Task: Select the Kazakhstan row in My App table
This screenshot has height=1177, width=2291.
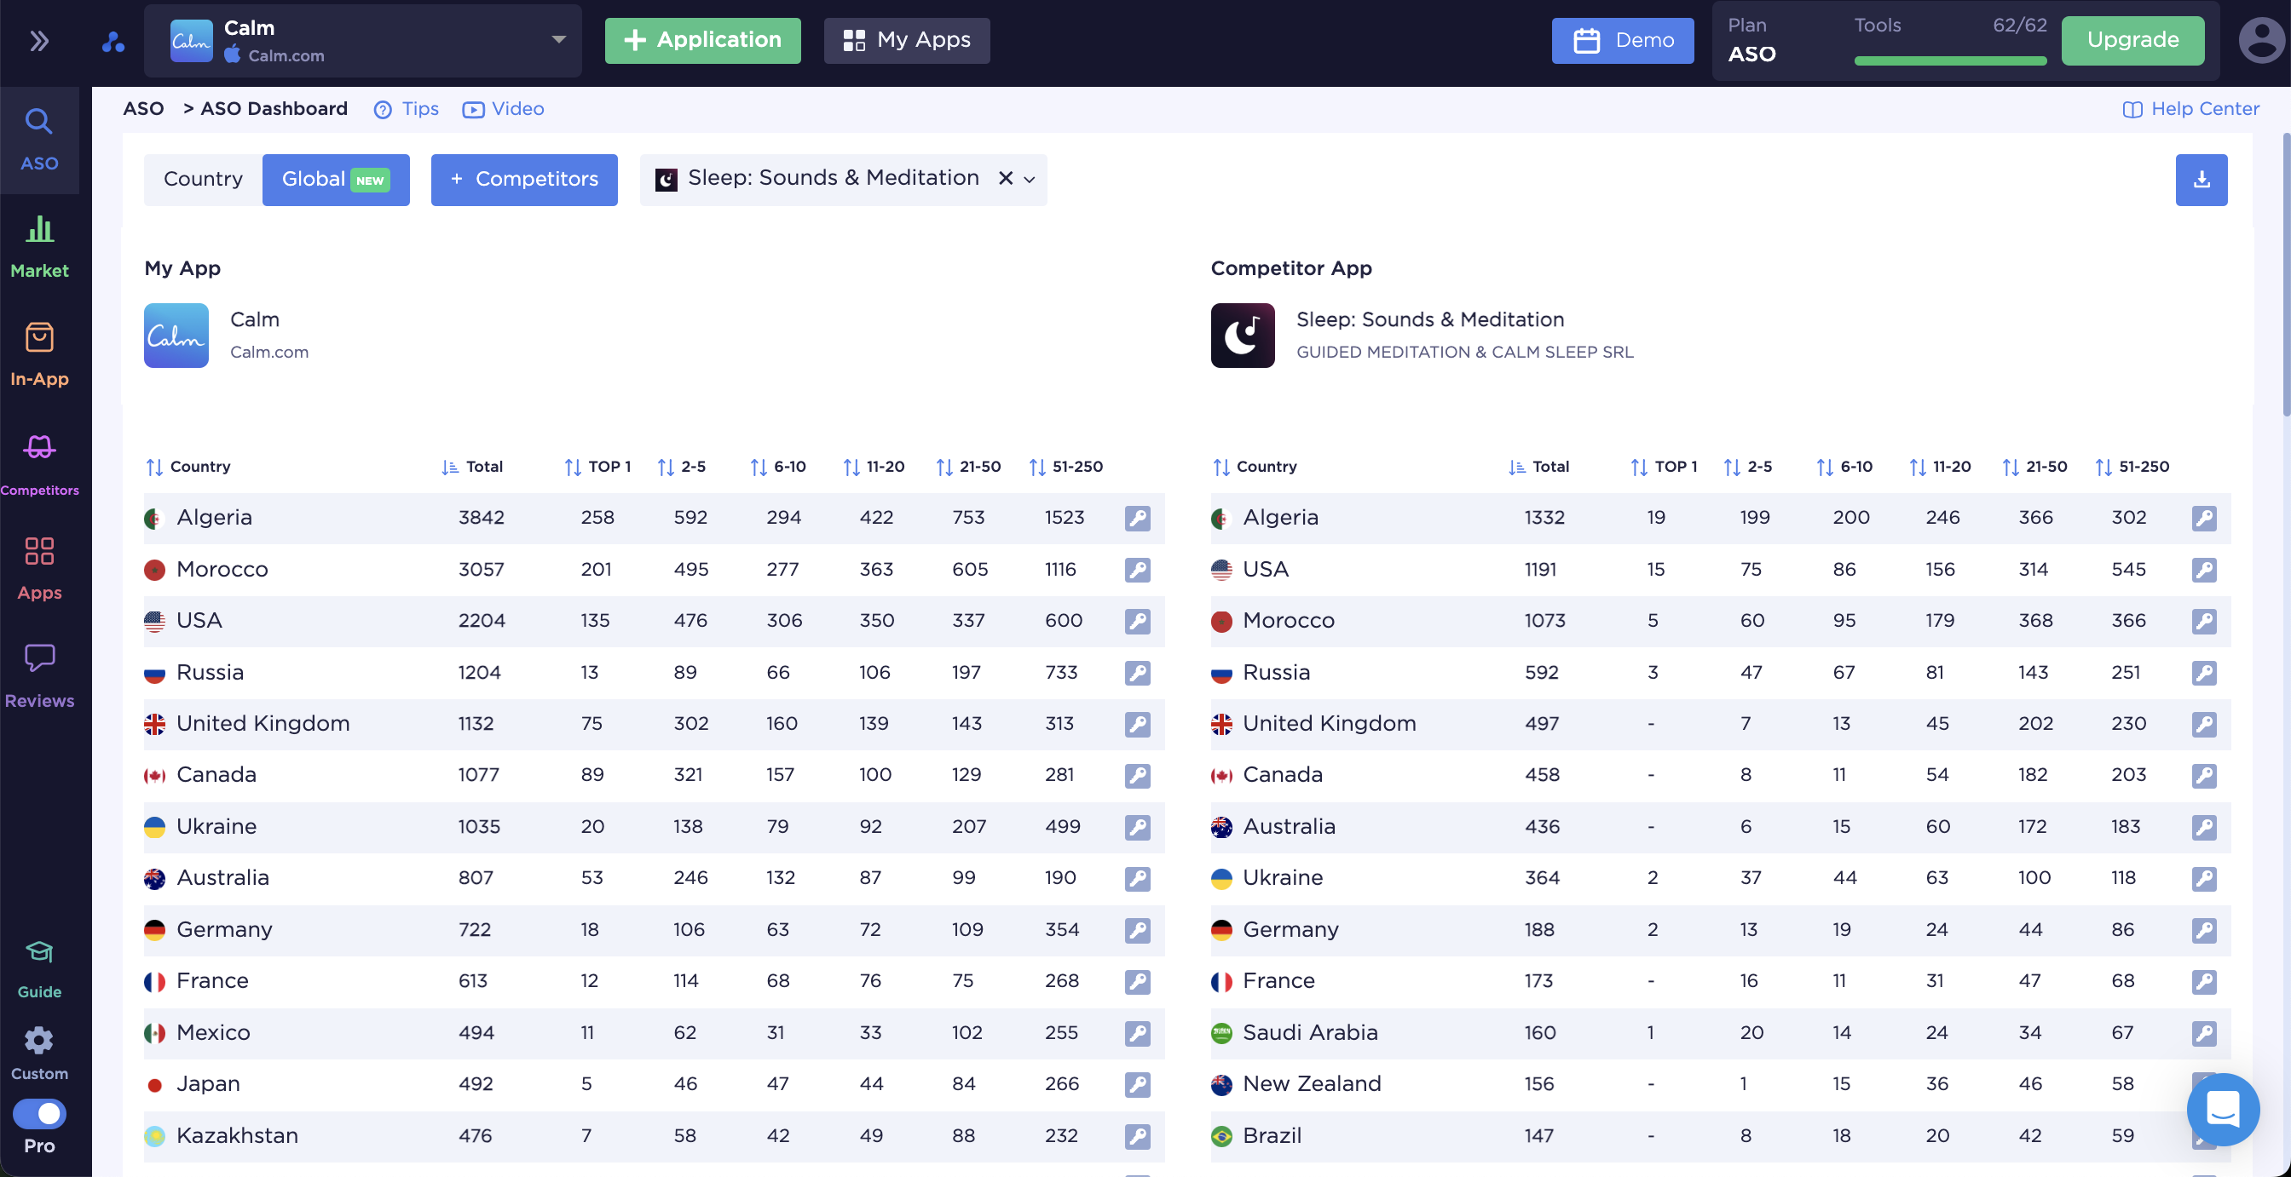Action: [654, 1137]
